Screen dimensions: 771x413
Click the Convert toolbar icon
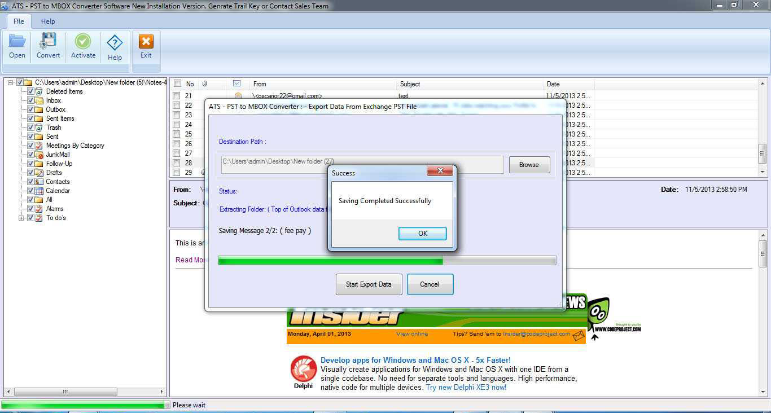(48, 41)
